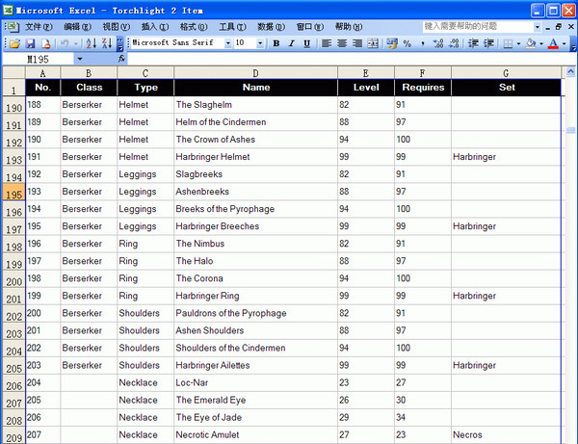The height and width of the screenshot is (444, 578).
Task: Open the 插入 (Insert) menu
Action: [x=155, y=27]
